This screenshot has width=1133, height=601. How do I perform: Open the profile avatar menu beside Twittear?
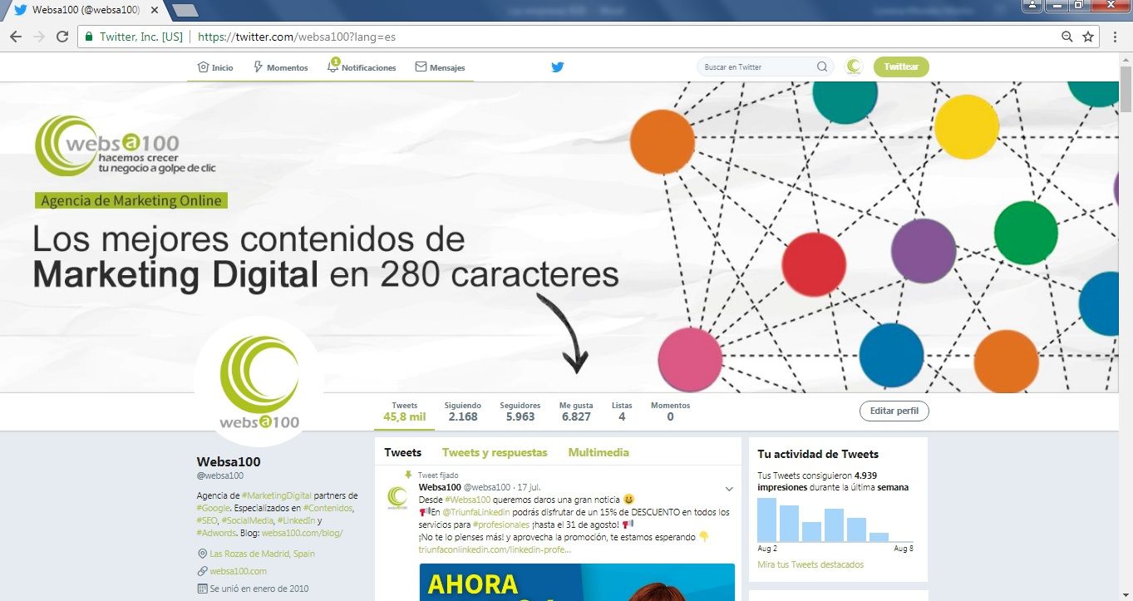(x=854, y=67)
